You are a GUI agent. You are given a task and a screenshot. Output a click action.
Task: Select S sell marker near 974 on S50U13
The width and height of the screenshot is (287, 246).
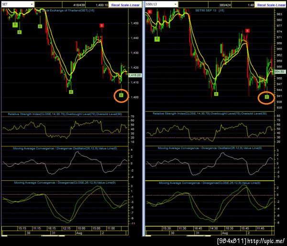click(247, 31)
